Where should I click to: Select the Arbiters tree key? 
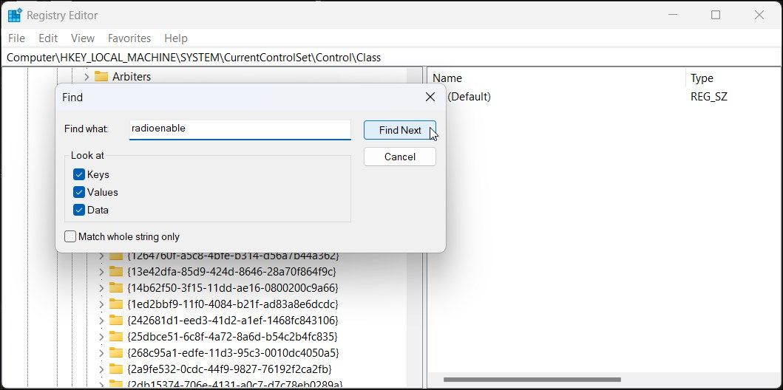coord(132,76)
